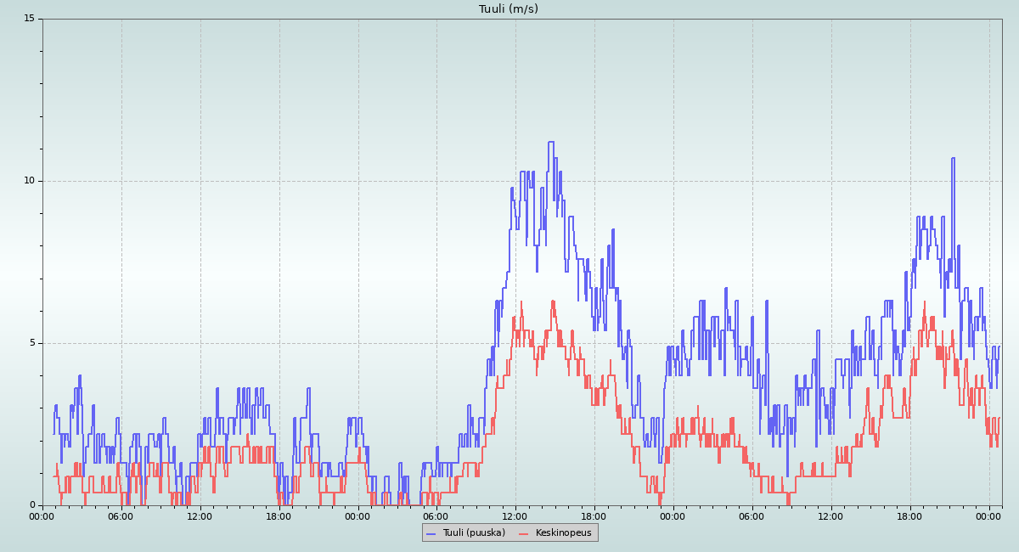The image size is (1019, 552).
Task: Select the Keskinopeus legend label
Action: pyautogui.click(x=563, y=533)
